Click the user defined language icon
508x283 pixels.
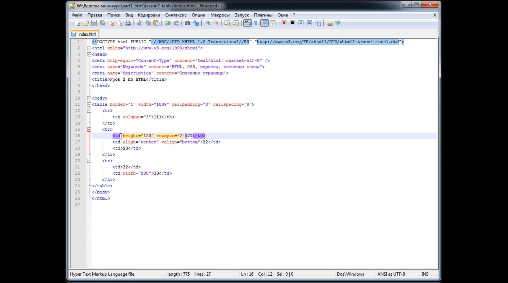[x=273, y=23]
